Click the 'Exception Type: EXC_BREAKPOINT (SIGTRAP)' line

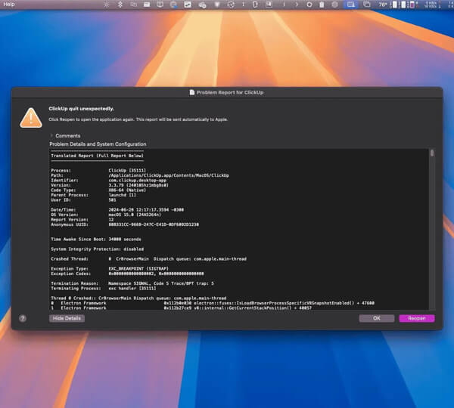[x=110, y=269]
